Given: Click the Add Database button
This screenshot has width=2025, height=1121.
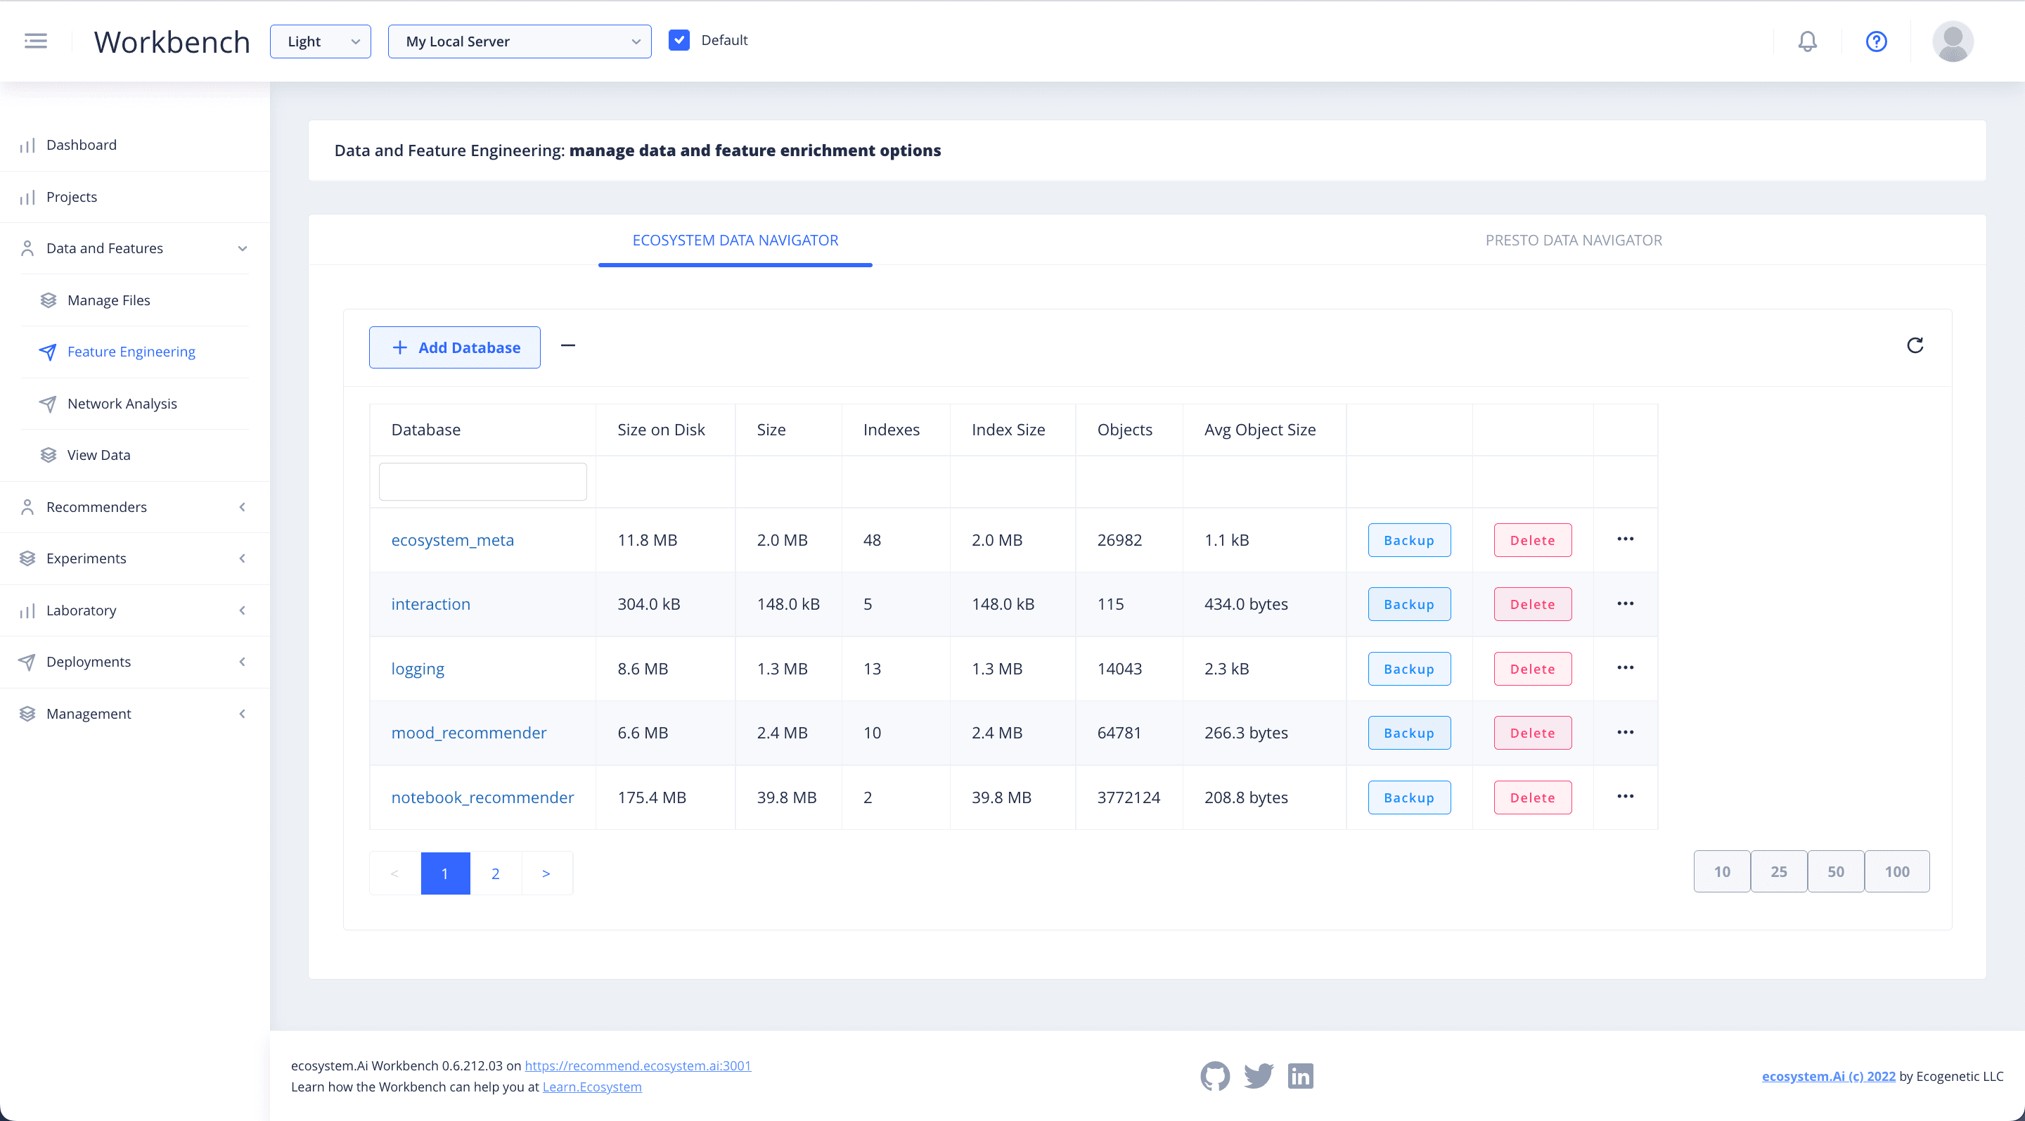Looking at the screenshot, I should [454, 347].
